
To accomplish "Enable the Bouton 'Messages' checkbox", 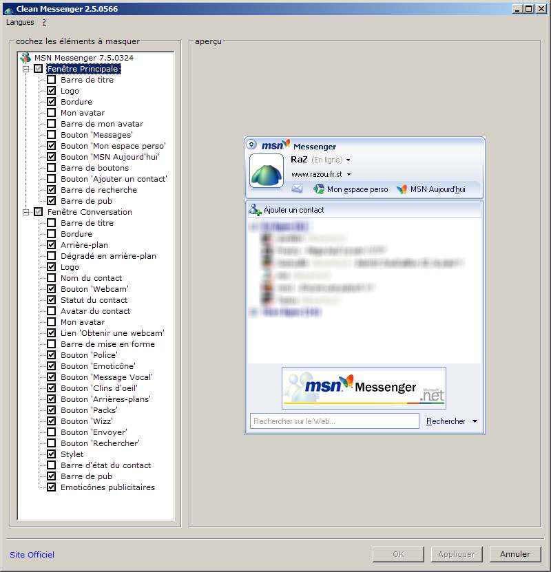I will pyautogui.click(x=52, y=135).
